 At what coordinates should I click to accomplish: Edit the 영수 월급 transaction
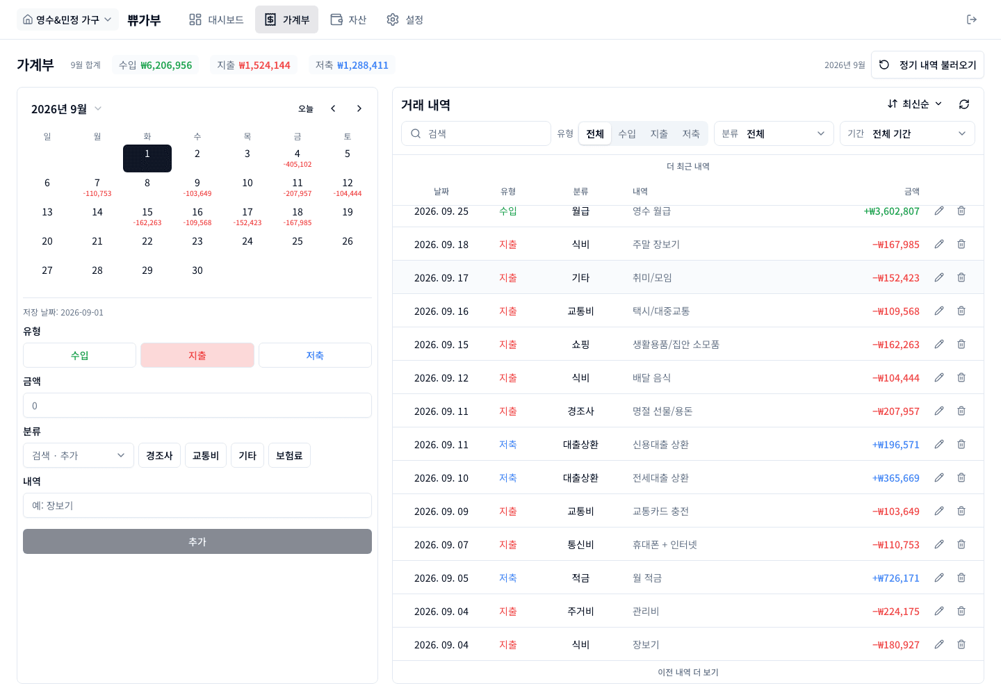point(939,211)
